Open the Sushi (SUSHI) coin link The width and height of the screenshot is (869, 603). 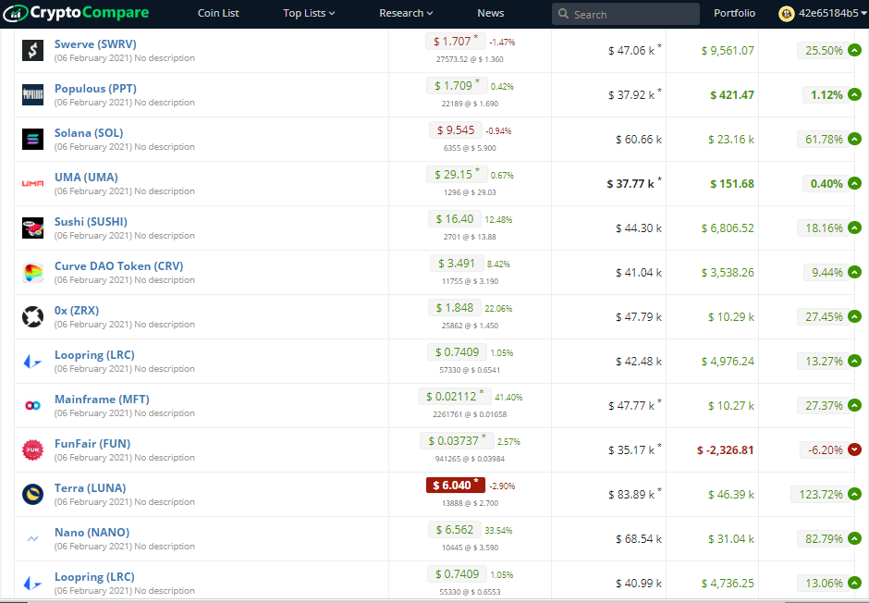pos(91,221)
